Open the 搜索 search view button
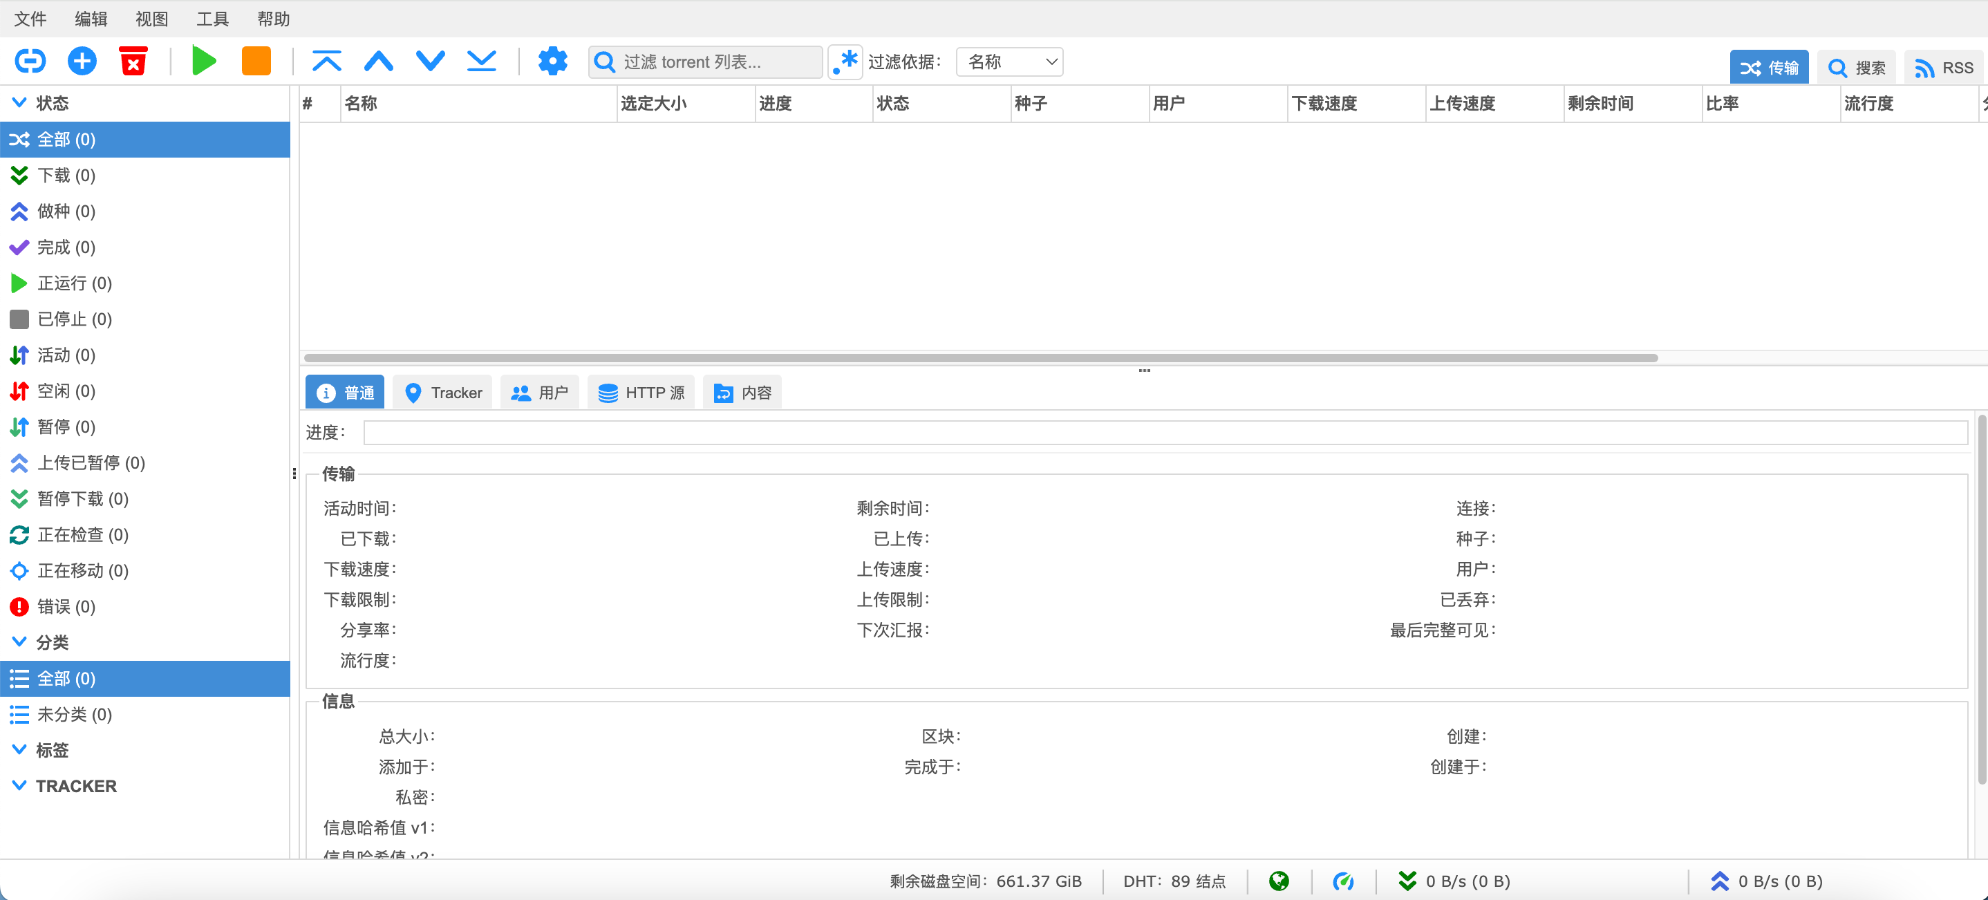1988x900 pixels. point(1856,68)
